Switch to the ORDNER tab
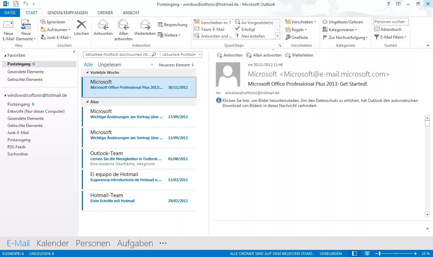 pyautogui.click(x=105, y=13)
